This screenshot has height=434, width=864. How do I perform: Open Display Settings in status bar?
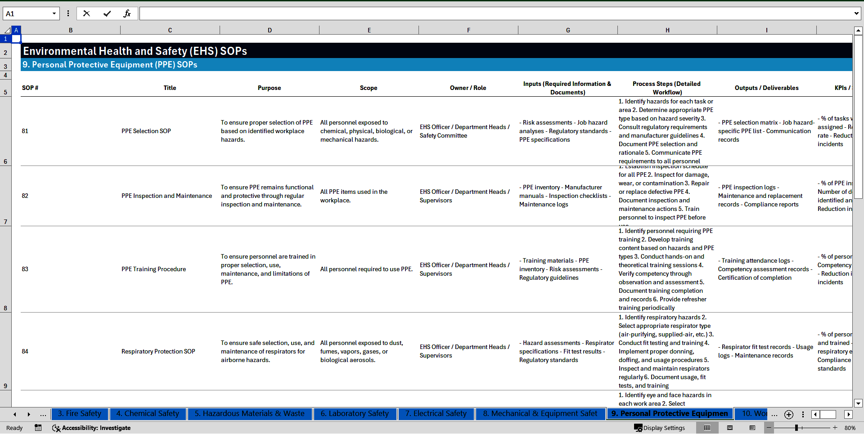(660, 428)
